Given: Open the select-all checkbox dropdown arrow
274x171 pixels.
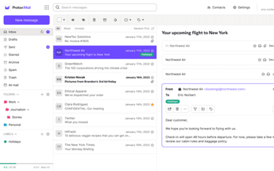Looking at the screenshot, I should [x=64, y=20].
